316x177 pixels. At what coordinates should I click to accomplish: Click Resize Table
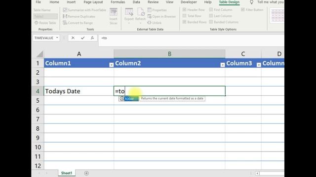[45, 23]
